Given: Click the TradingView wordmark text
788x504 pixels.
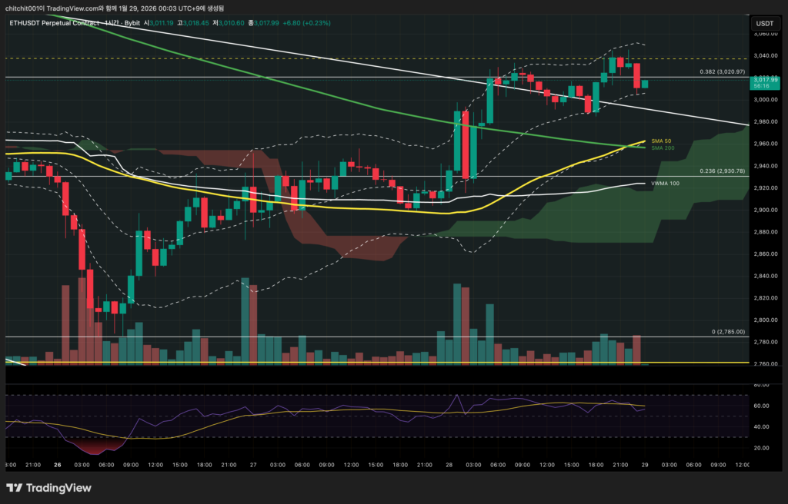Looking at the screenshot, I should (x=58, y=488).
